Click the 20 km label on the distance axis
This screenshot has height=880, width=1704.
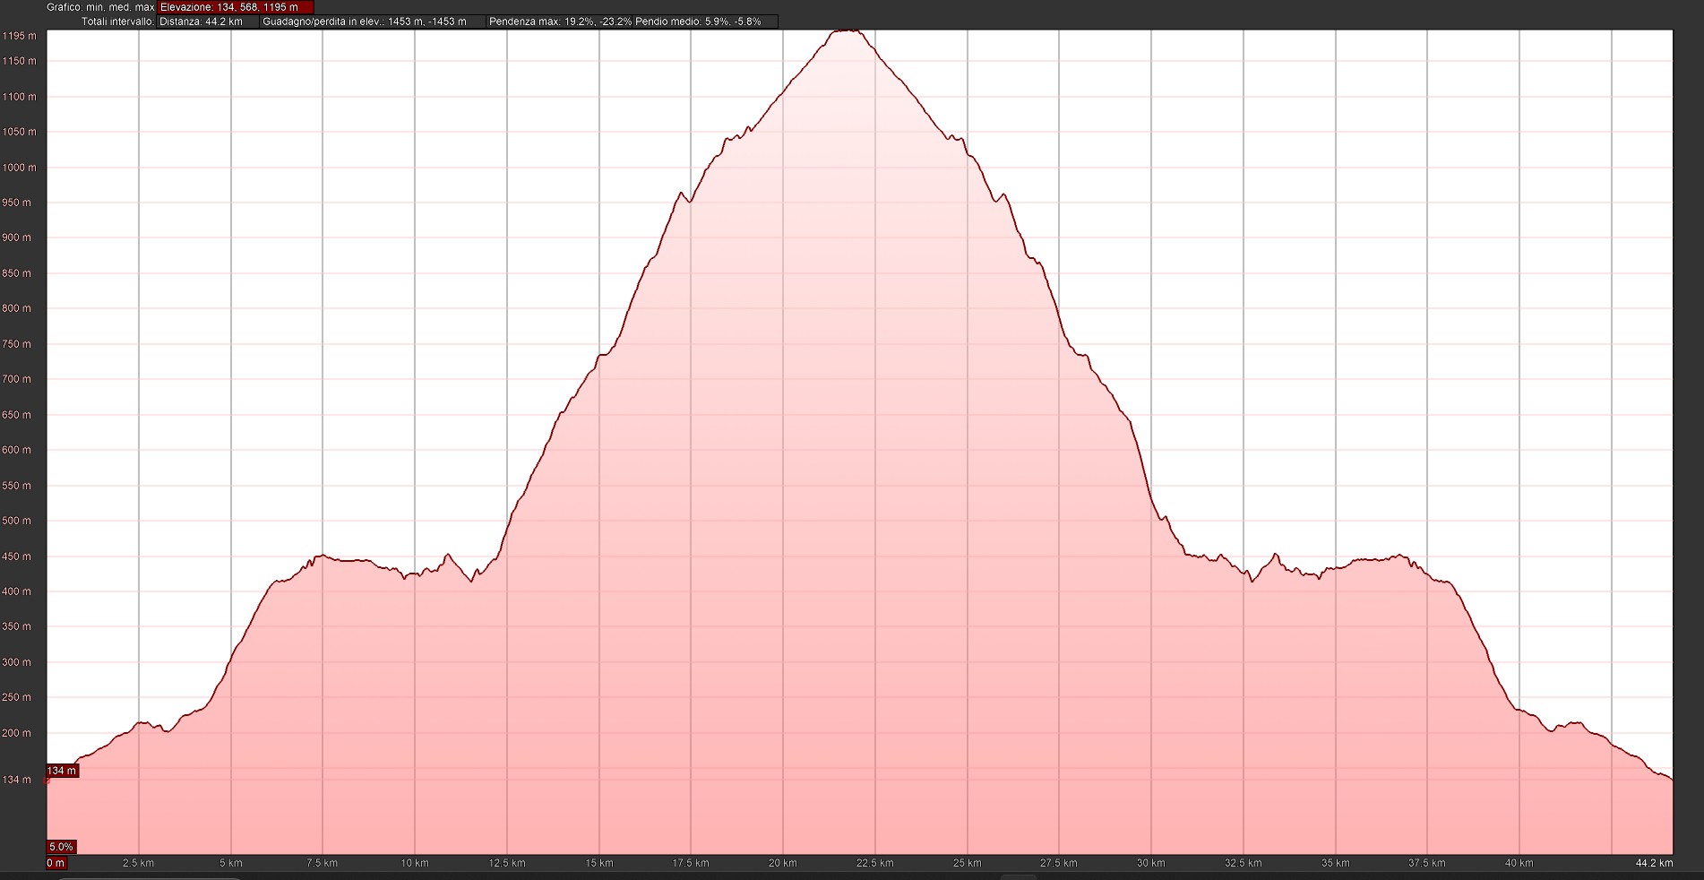[782, 863]
